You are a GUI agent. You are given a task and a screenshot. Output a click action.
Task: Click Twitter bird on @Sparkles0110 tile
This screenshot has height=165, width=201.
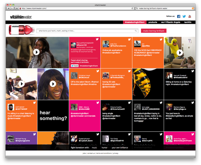click(129, 134)
